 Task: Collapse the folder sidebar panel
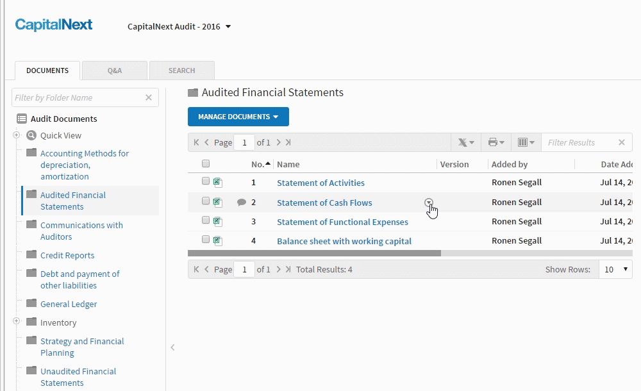pos(172,347)
